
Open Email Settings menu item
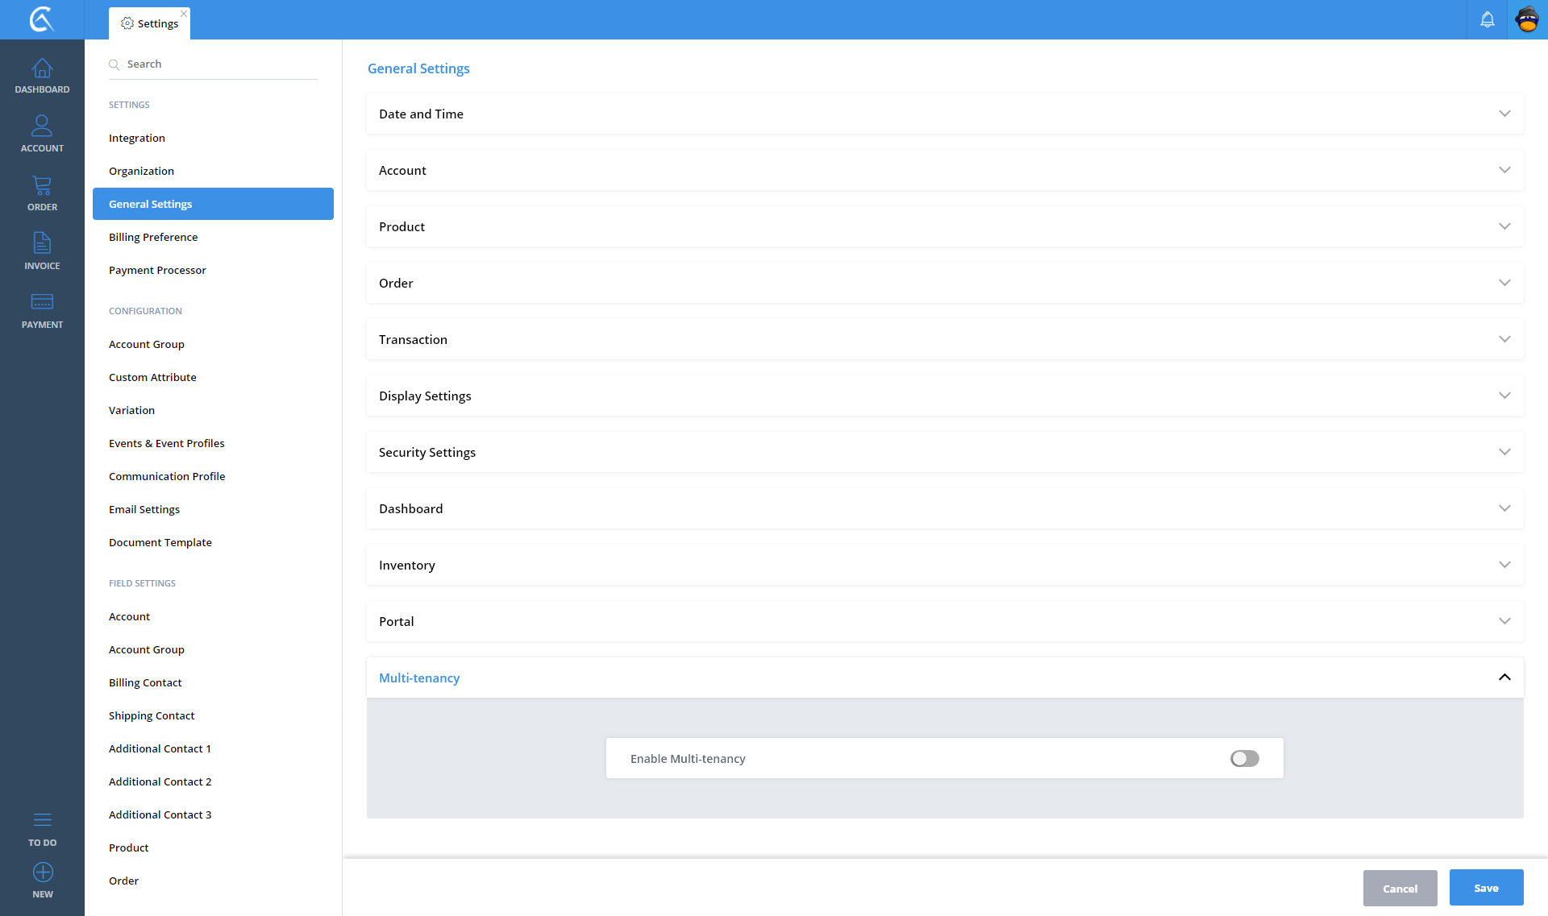(x=144, y=509)
